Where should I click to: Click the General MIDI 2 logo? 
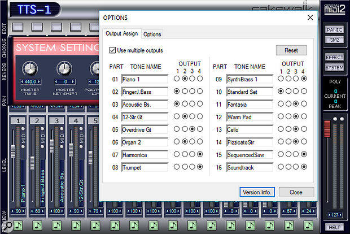click(335, 9)
